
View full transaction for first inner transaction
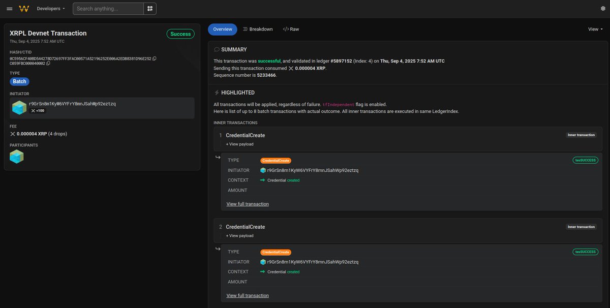tap(248, 204)
